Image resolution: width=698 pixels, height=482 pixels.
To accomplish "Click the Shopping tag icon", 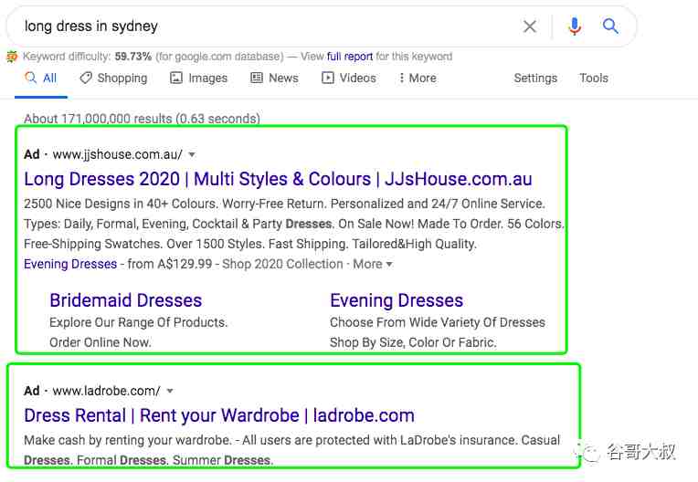I will [x=86, y=78].
